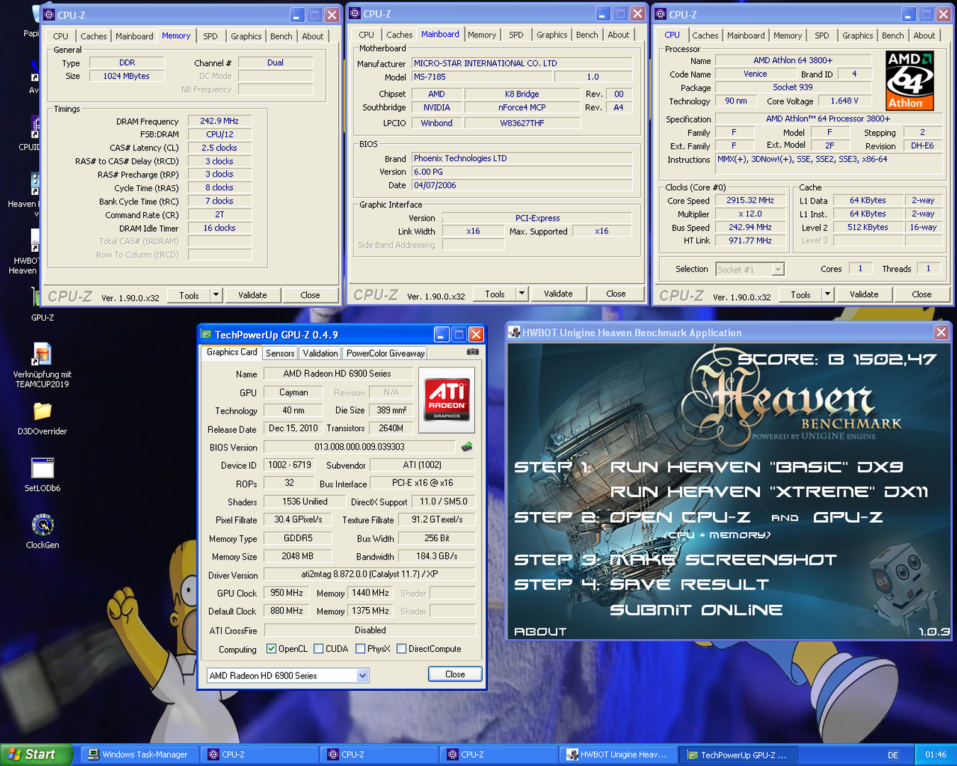Open the Validation tab in GPU-Z
Screen dimensions: 957x766
pyautogui.click(x=320, y=353)
